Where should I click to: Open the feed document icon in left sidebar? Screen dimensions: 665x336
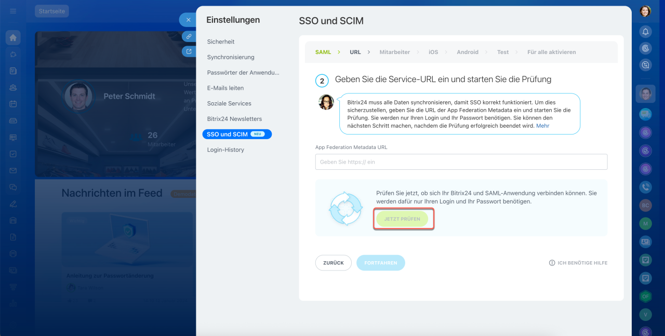coord(13,71)
